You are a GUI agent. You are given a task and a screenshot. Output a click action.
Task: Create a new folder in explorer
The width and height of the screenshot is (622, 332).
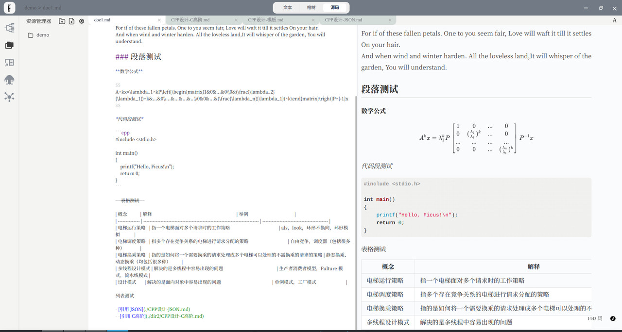(62, 21)
